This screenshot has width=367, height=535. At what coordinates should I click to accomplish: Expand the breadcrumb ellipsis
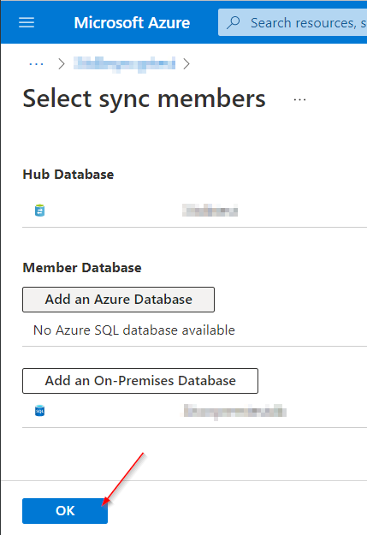coord(36,64)
